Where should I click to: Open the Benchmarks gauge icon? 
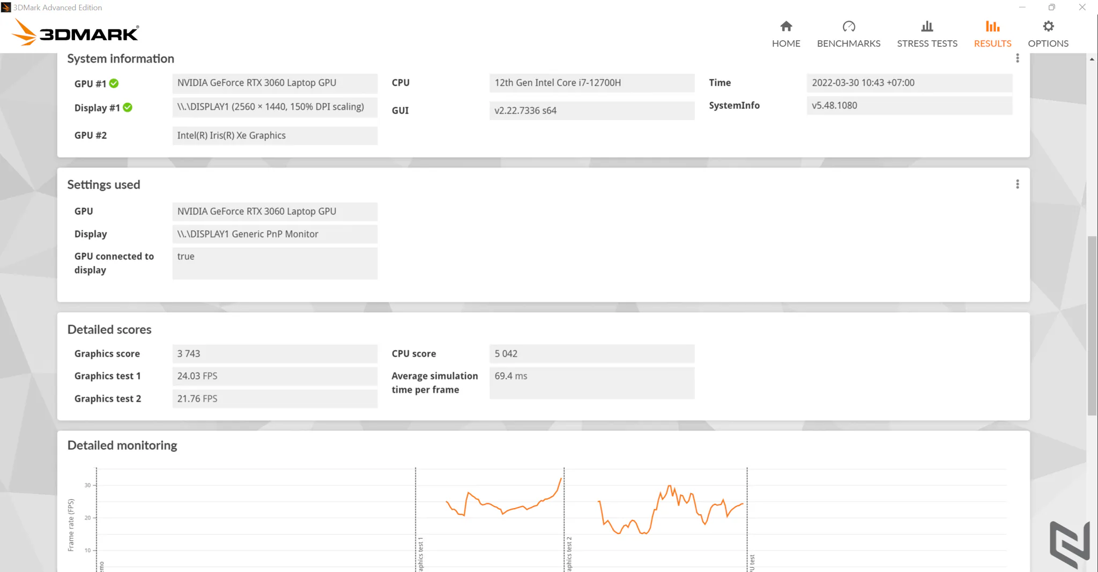tap(849, 26)
